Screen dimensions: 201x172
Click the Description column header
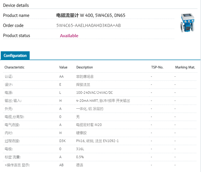pos(84,67)
